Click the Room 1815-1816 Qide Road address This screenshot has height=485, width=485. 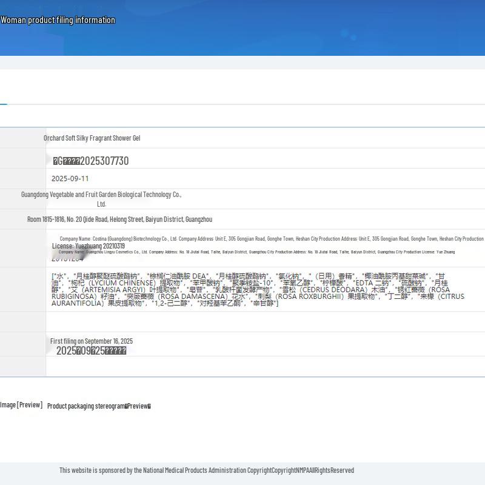coord(119,219)
